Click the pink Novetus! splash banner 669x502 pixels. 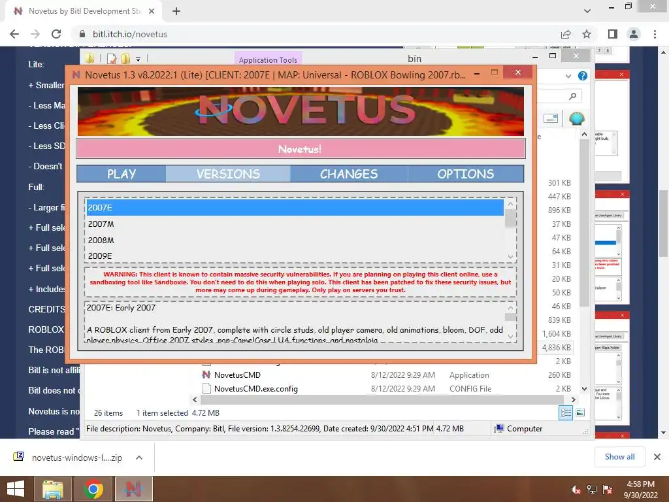click(x=301, y=149)
